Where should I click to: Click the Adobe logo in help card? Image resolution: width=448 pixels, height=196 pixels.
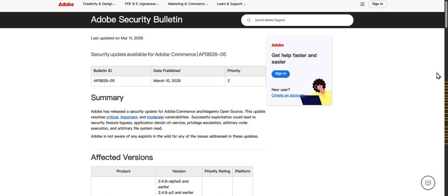[x=278, y=45]
